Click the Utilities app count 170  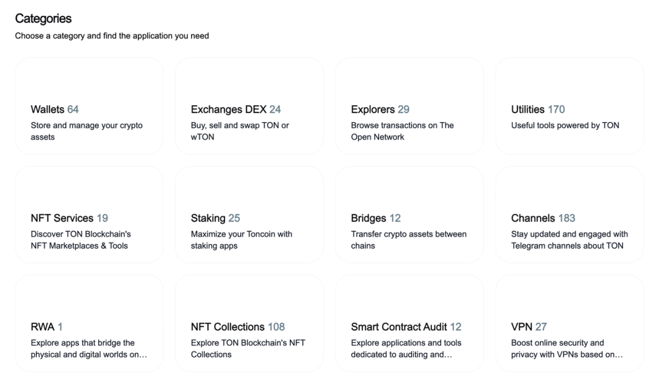(x=556, y=110)
